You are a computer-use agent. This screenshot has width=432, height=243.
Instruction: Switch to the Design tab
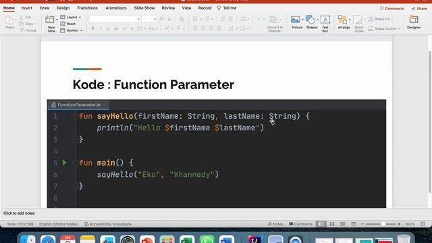63,8
